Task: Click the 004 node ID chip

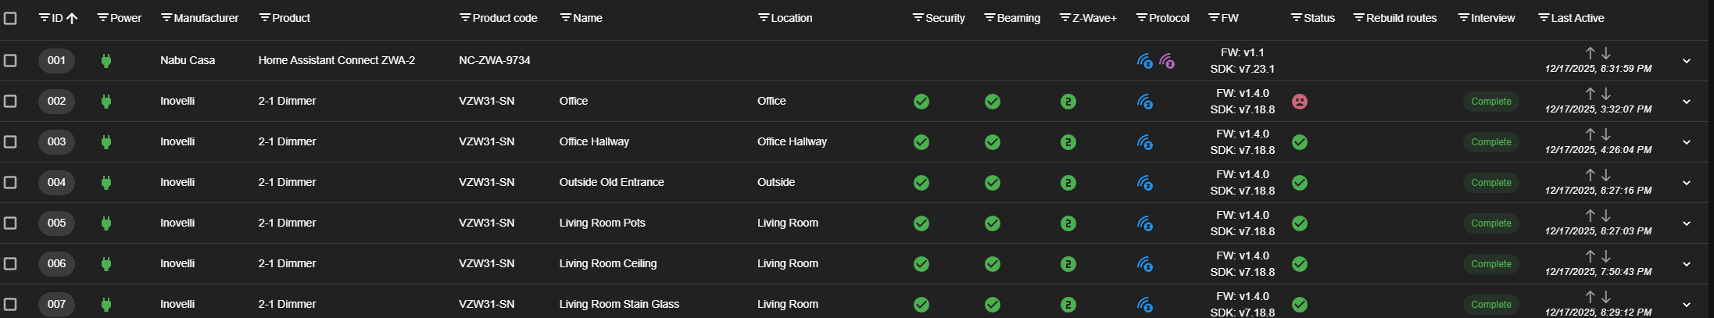Action: click(x=56, y=183)
